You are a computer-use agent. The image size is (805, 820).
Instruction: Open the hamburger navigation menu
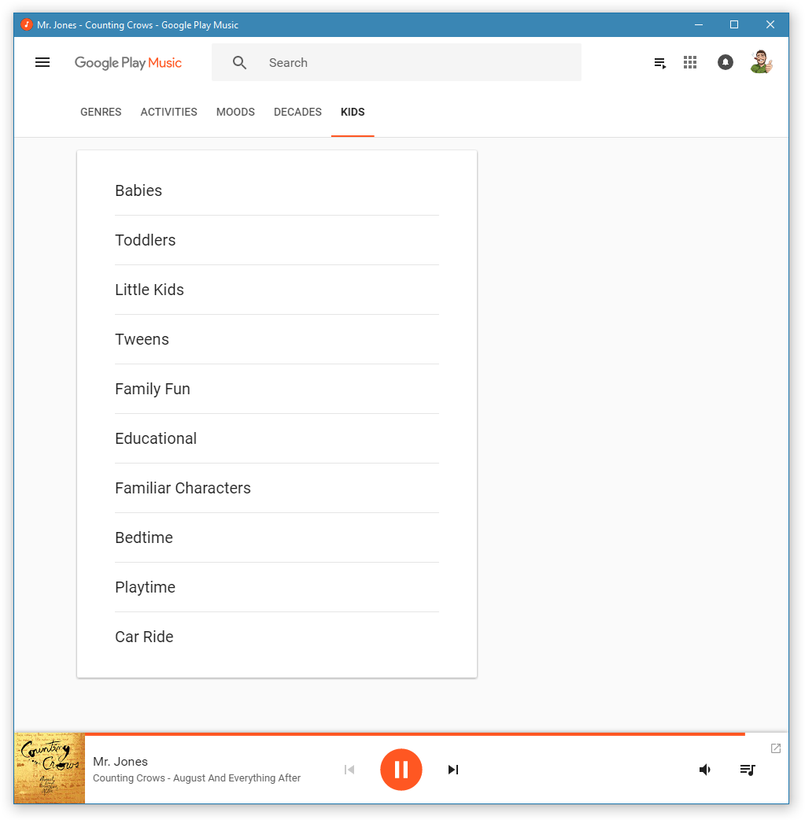coord(42,63)
